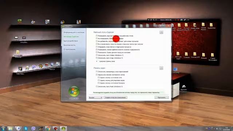Check 'Отключить миниатюры окон приложений'
This screenshot has height=131, width=233.
[97, 72]
